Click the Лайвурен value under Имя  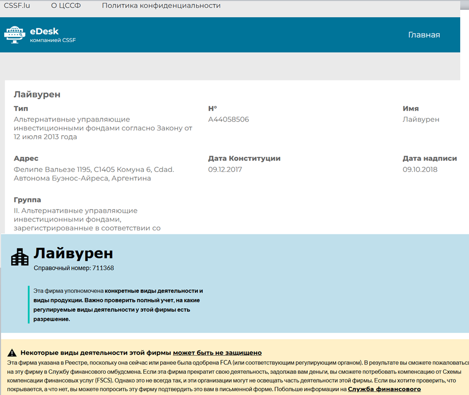click(421, 119)
